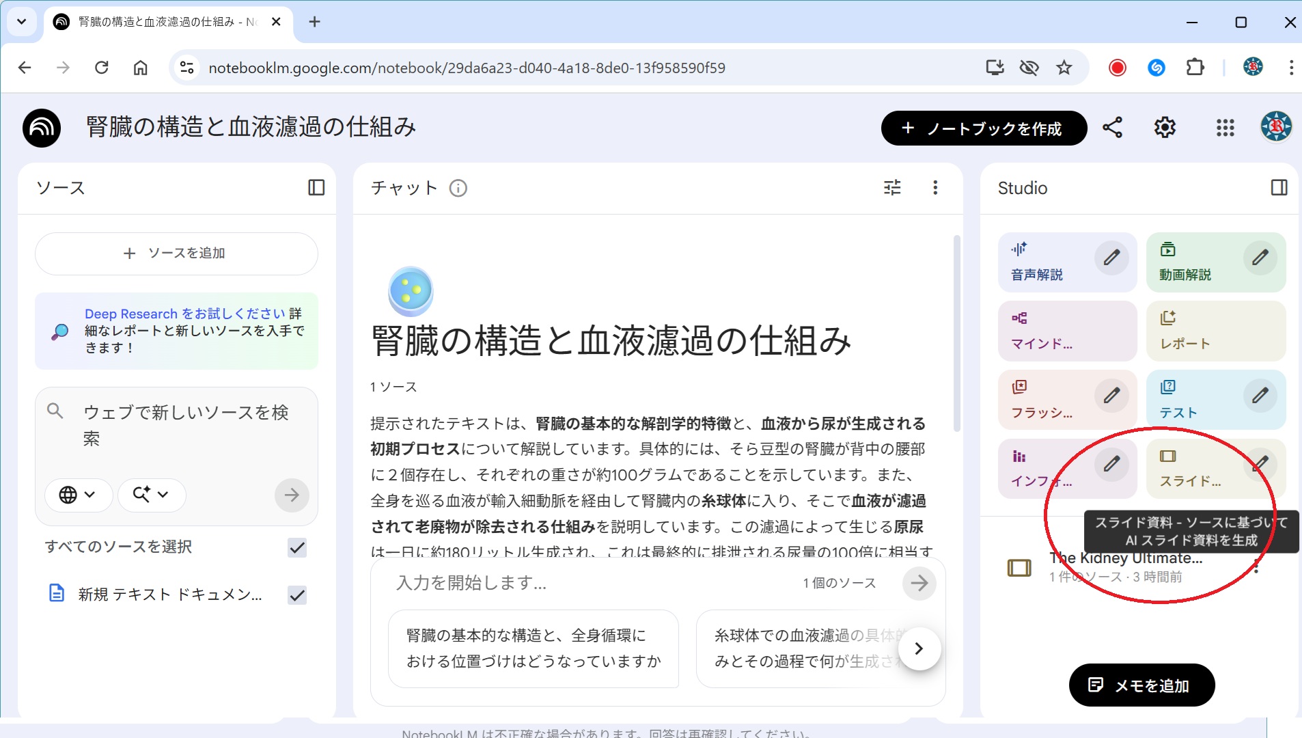Edit the 音声解説 customization pencil
1302x738 pixels.
pyautogui.click(x=1111, y=258)
